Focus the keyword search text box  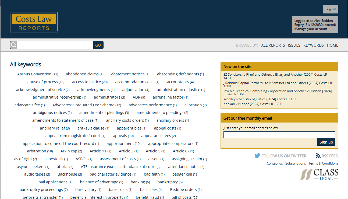click(x=55, y=45)
